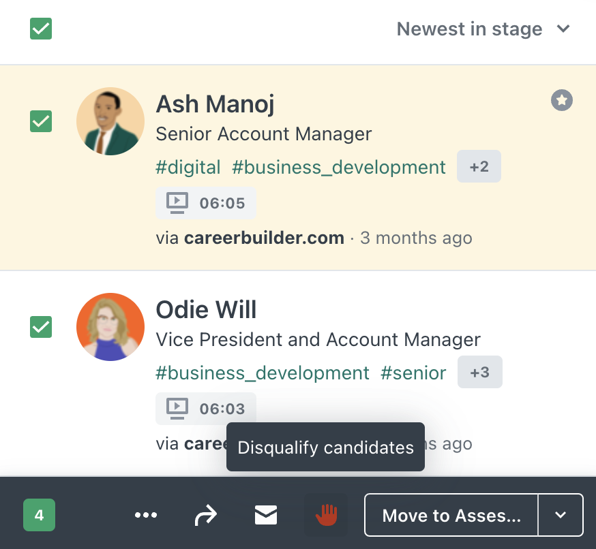The height and width of the screenshot is (549, 596).
Task: Open the email candidates envelope icon
Action: (266, 515)
